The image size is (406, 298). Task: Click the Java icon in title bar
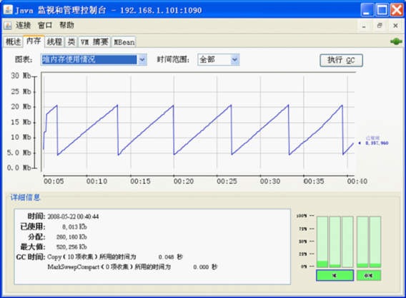(8, 9)
